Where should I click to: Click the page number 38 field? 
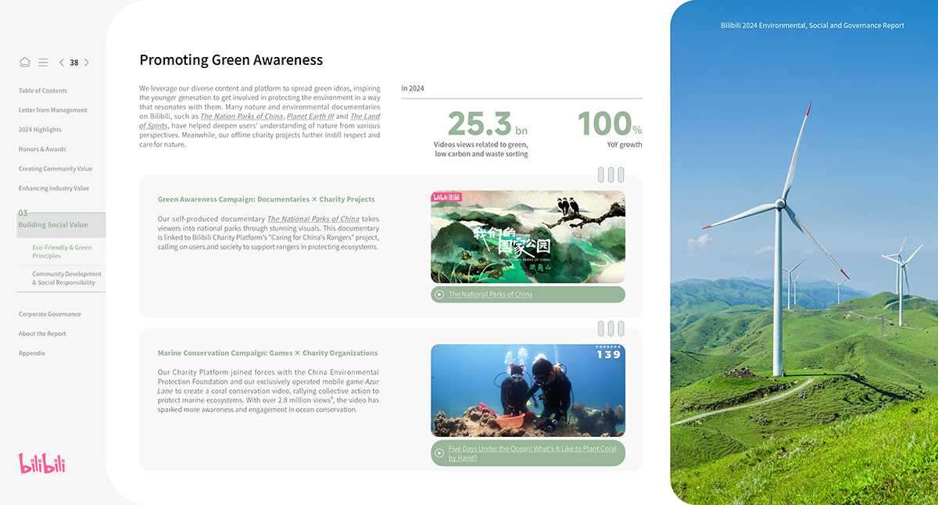point(74,63)
